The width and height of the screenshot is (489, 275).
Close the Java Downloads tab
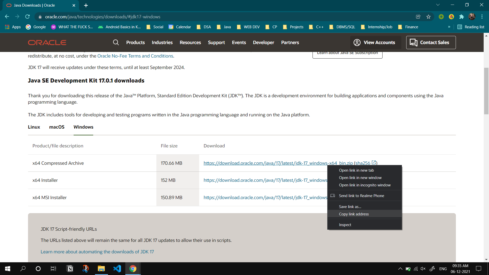tap(74, 5)
